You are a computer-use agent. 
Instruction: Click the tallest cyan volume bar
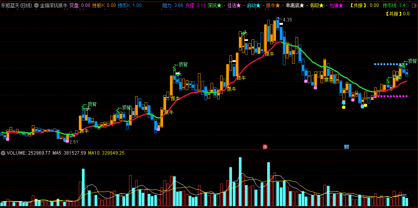click(x=240, y=182)
